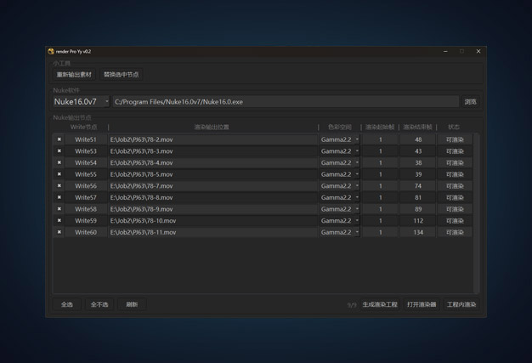Click the Nuke executable path field
532x363 pixels.
tap(285, 102)
